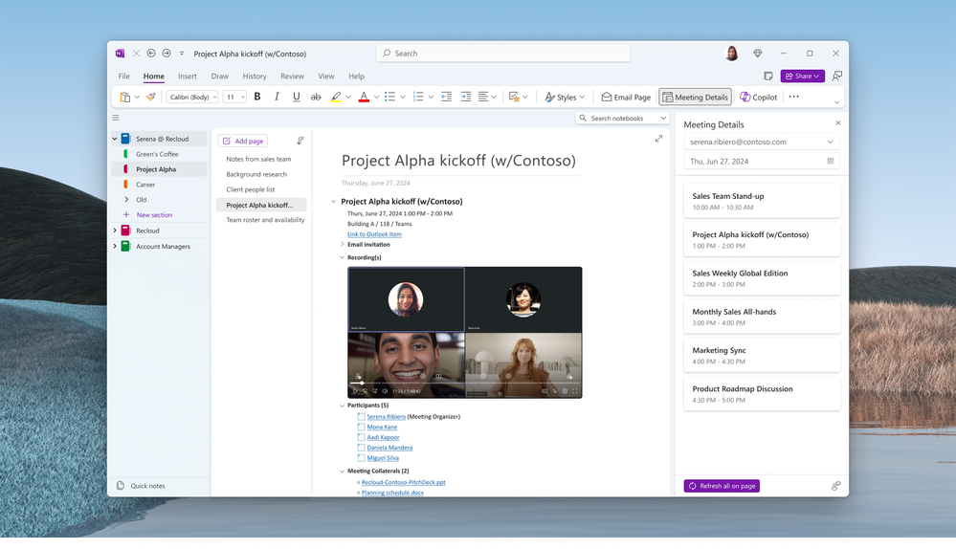Screen dimensions: 956x549
Task: Go forward with the forward arrow
Action: coord(167,53)
